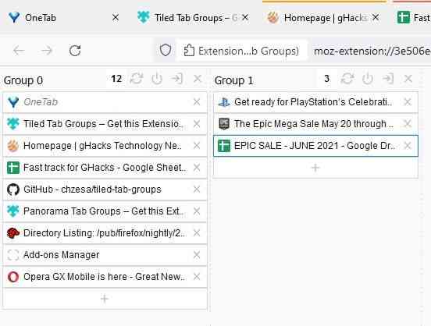Close the Tiled Tab Groups browser tab

coord(245,18)
